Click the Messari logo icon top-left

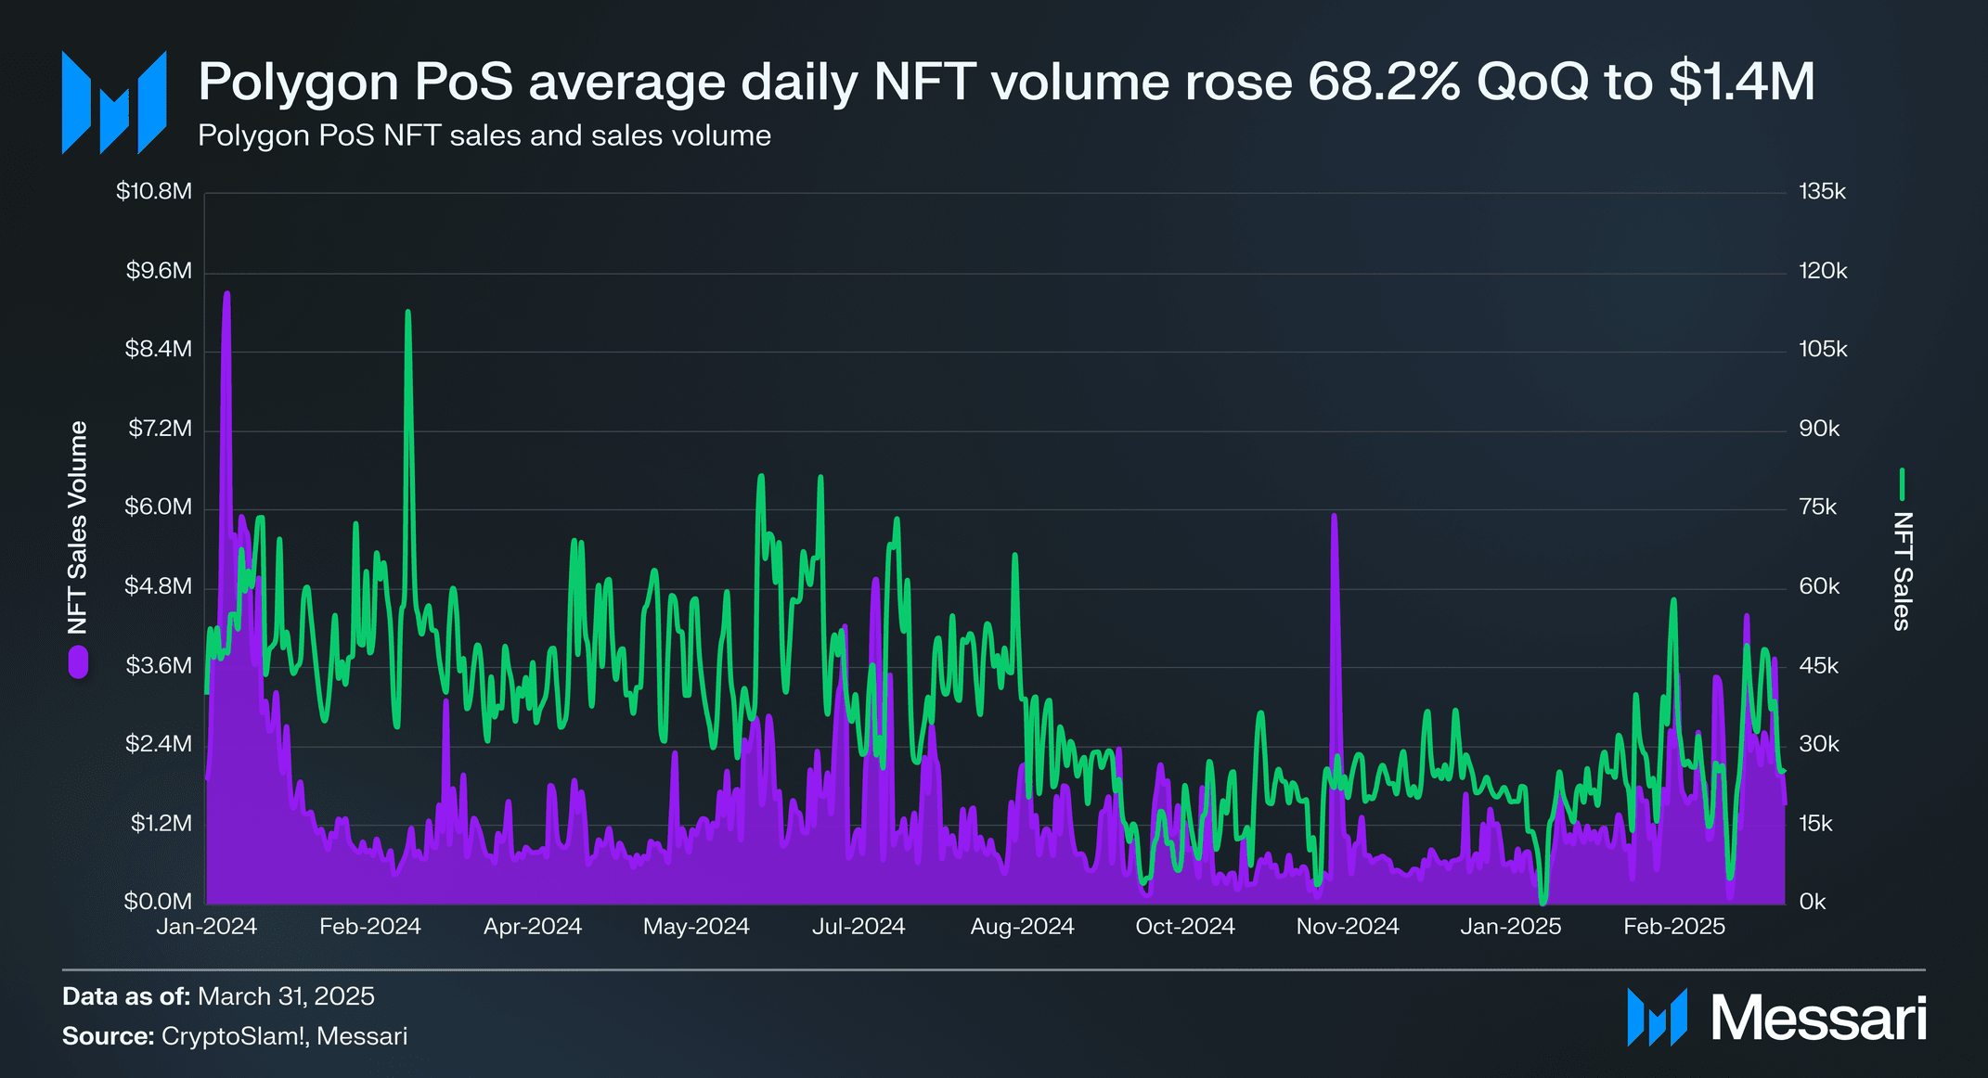pos(113,102)
